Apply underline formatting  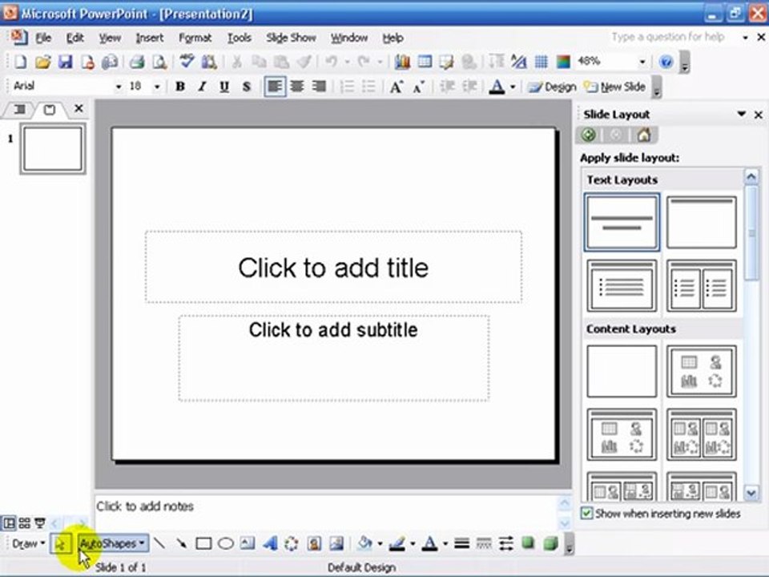click(x=224, y=87)
